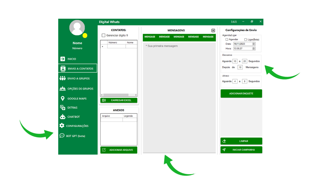Open the Google Maps pin icon
Viewport: 319px width, 187px height.
[x=63, y=98]
